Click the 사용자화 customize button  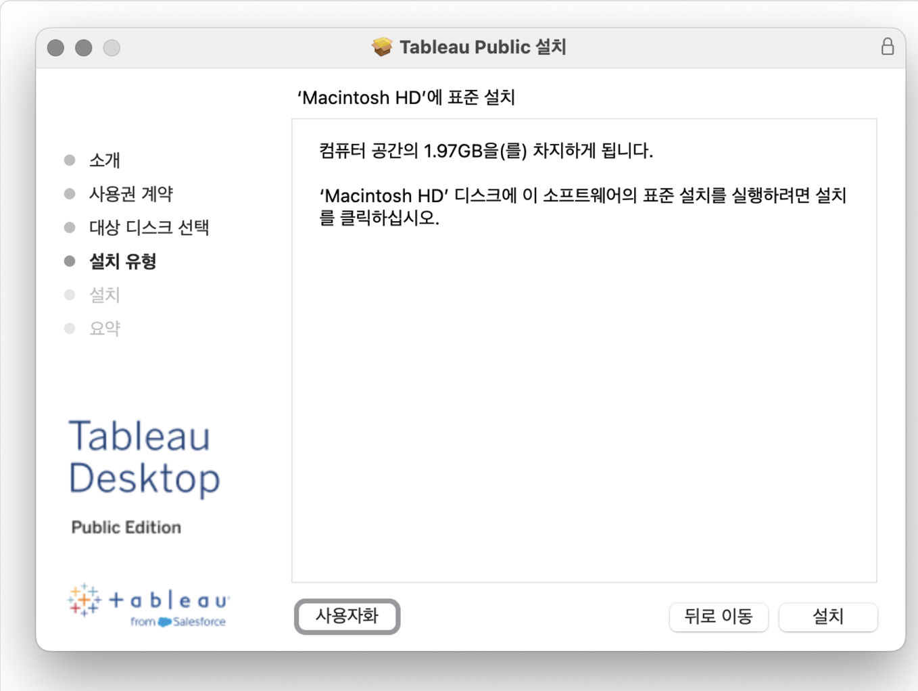[347, 616]
